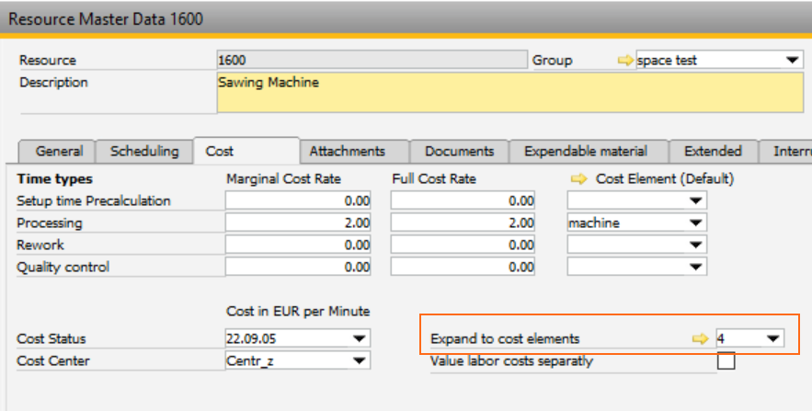812x411 pixels.
Task: Open the Cost Status dropdown
Action: point(358,339)
